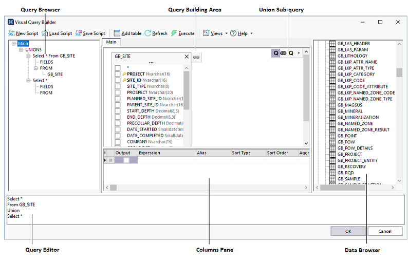Viewport: 408px width, 260px height.
Task: Click the Alias column header
Action: pos(213,153)
